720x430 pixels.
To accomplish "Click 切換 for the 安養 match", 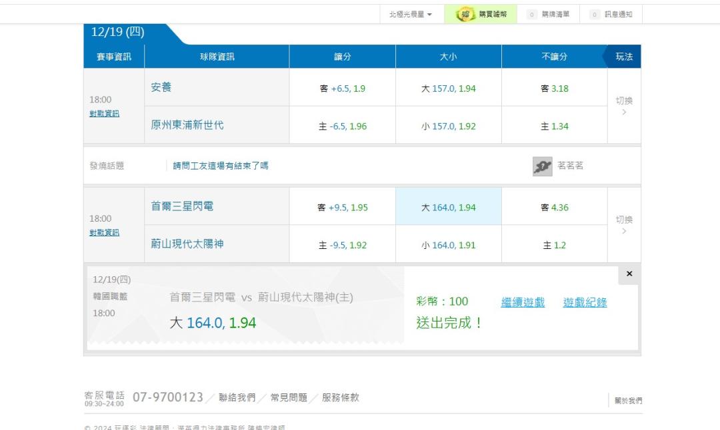I will click(x=624, y=105).
